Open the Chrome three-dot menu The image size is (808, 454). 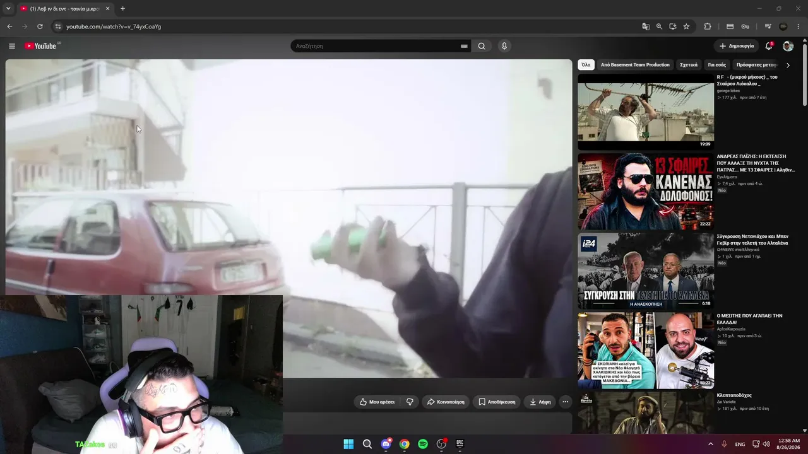[x=799, y=26]
